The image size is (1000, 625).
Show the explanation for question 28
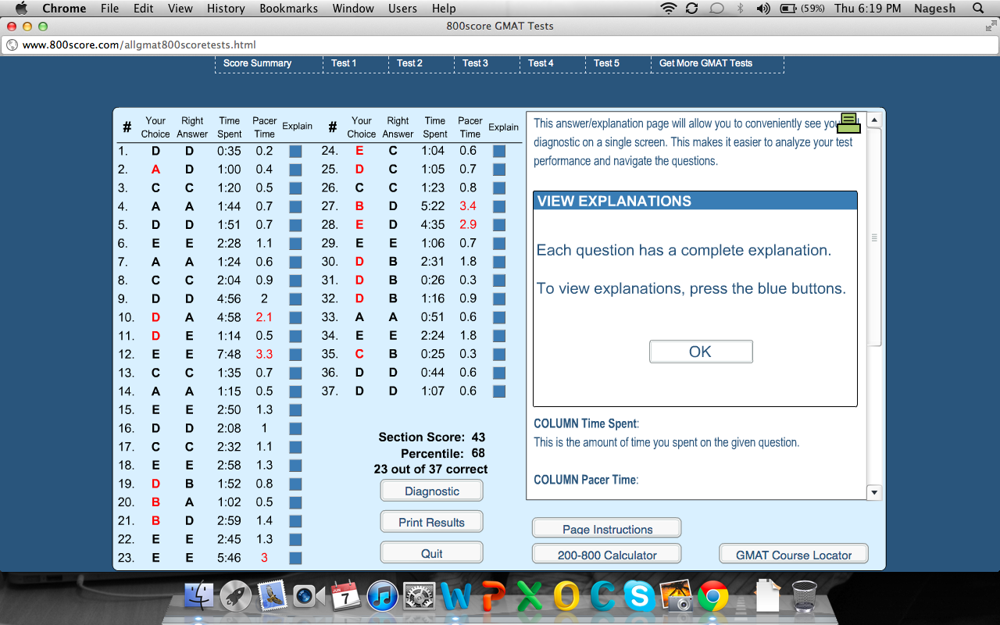coord(499,225)
